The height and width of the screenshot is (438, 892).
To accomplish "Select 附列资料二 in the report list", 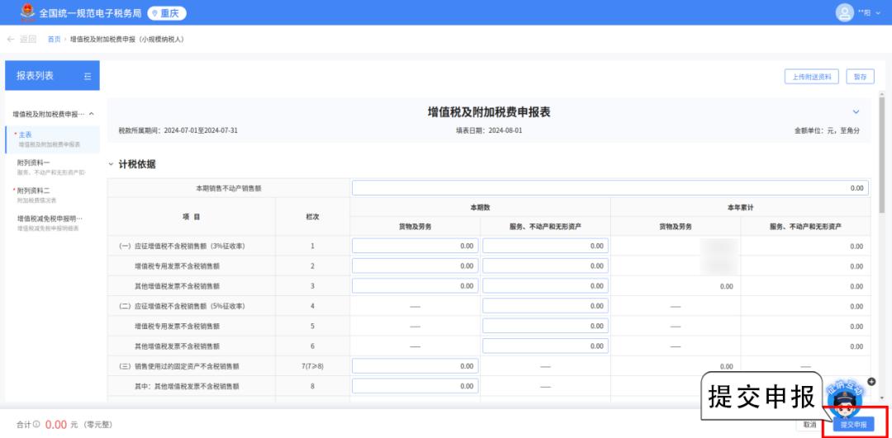I will (x=34, y=191).
